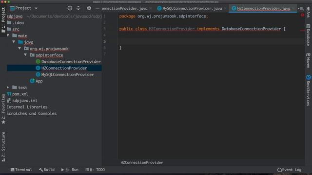Viewport: 312px width, 175px height.
Task: Select Scratches and Consoles node
Action: pyautogui.click(x=31, y=113)
